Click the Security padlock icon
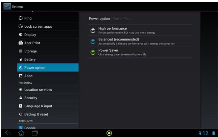The image size is (218, 137). click(x=21, y=98)
